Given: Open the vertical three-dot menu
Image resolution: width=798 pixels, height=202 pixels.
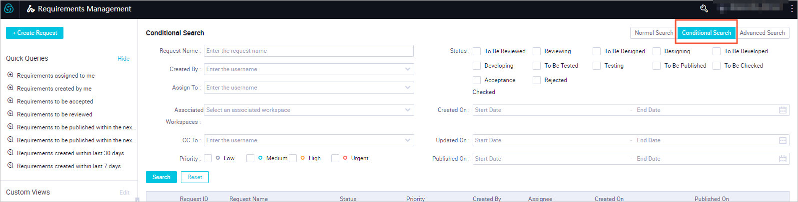Looking at the screenshot, I should click(x=792, y=8).
